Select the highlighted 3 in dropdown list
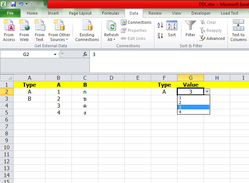This screenshot has width=249, height=183. (193, 107)
